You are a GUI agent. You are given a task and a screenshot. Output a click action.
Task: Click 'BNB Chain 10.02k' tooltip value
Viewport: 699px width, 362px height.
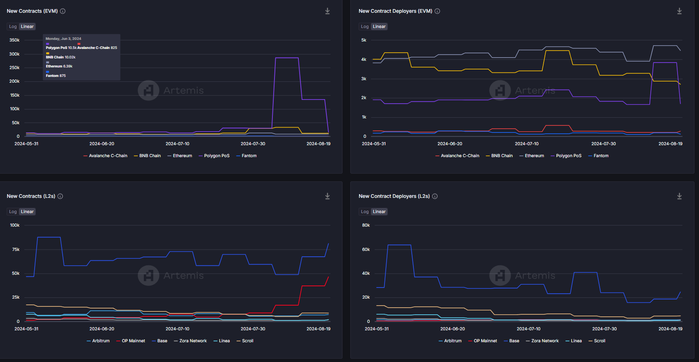61,57
